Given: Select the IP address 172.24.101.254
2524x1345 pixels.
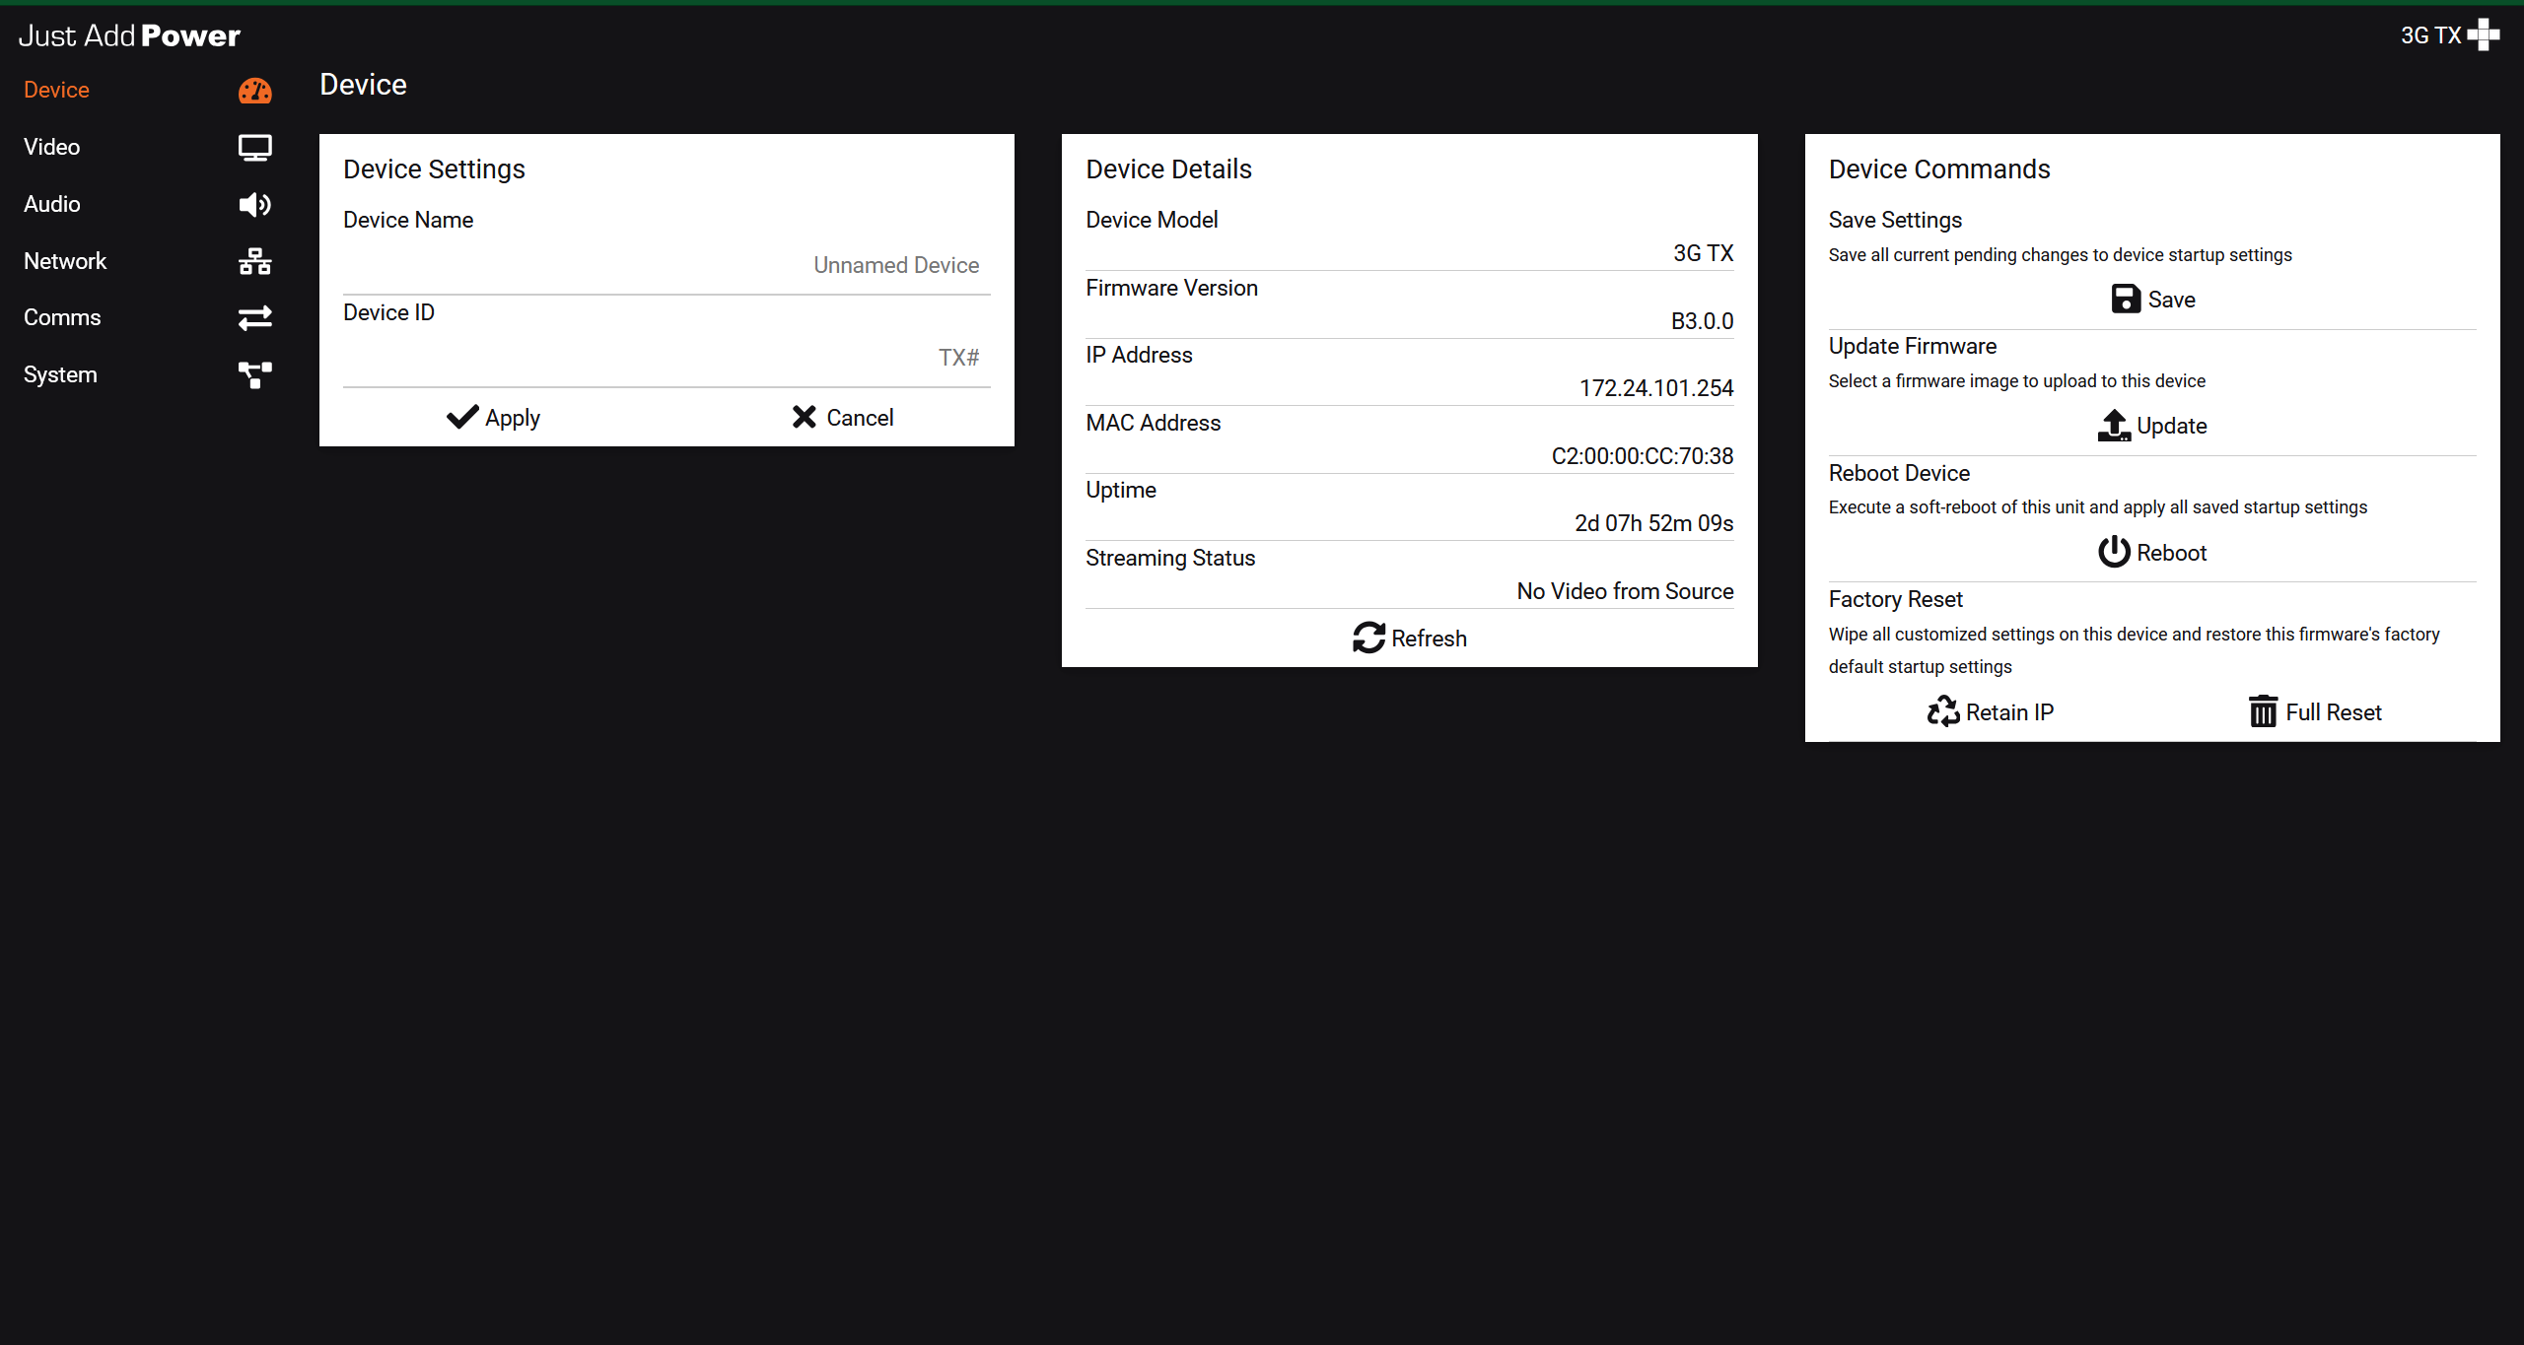Looking at the screenshot, I should [x=1656, y=388].
